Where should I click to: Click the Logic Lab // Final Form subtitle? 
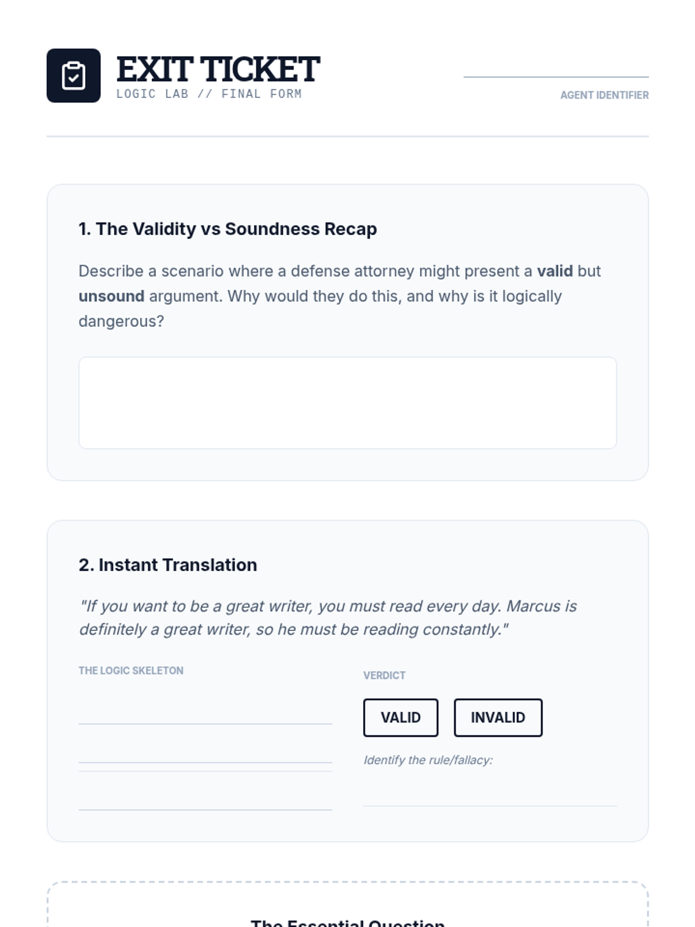[209, 94]
